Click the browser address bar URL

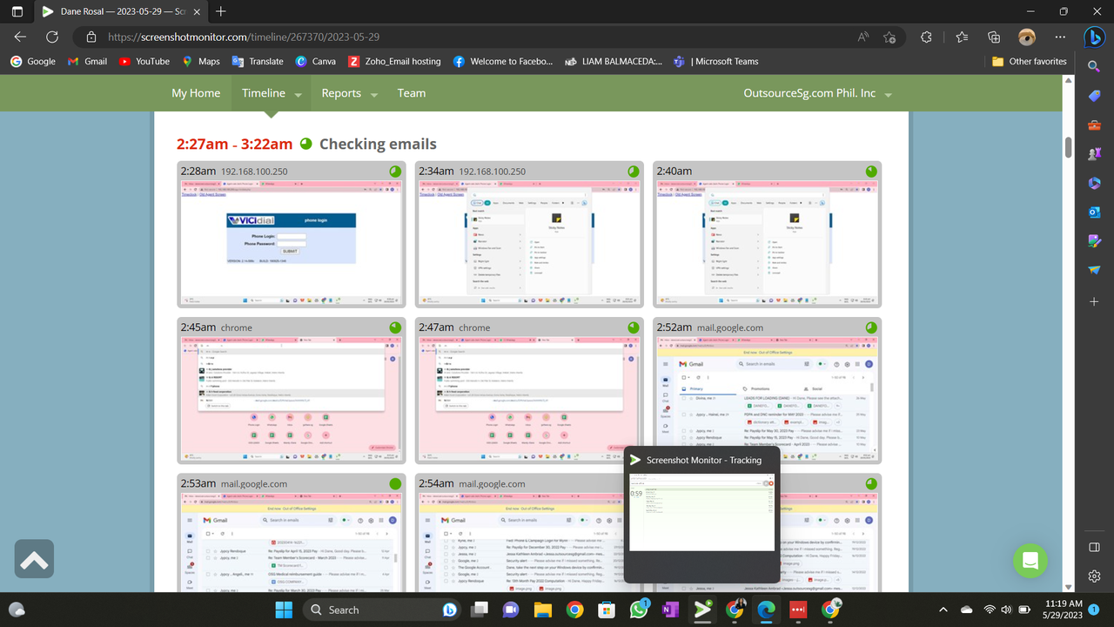pyautogui.click(x=244, y=37)
